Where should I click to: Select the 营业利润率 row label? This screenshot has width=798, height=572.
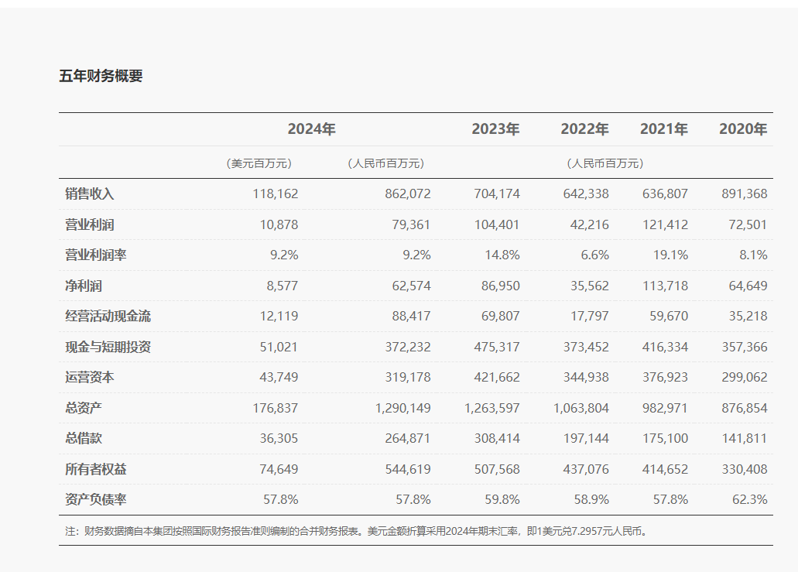coord(96,255)
